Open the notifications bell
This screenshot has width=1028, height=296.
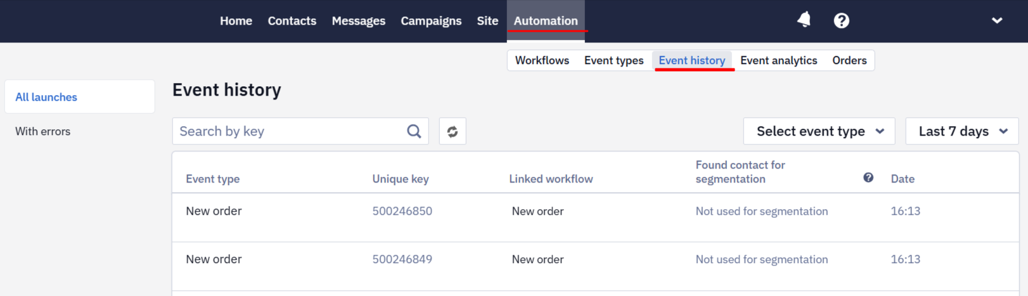click(804, 20)
